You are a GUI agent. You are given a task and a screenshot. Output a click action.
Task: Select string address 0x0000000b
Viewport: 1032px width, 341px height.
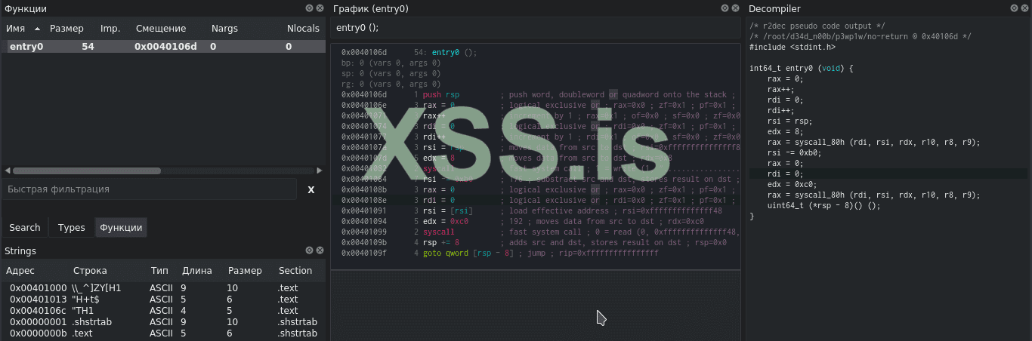pos(39,333)
